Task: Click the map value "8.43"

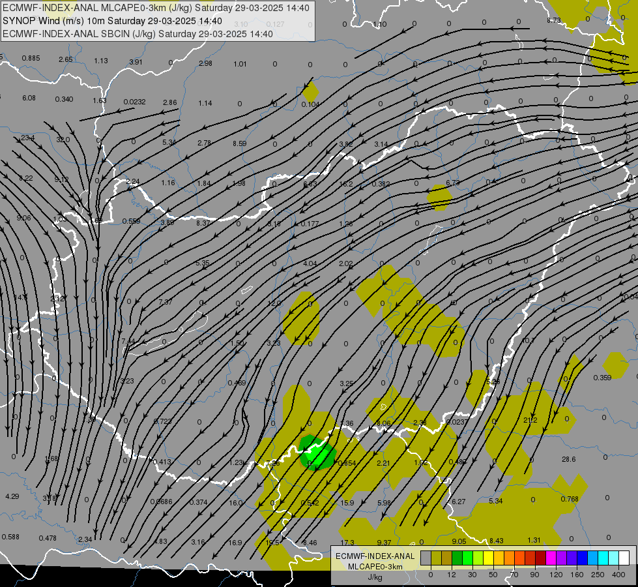Action: tap(497, 541)
